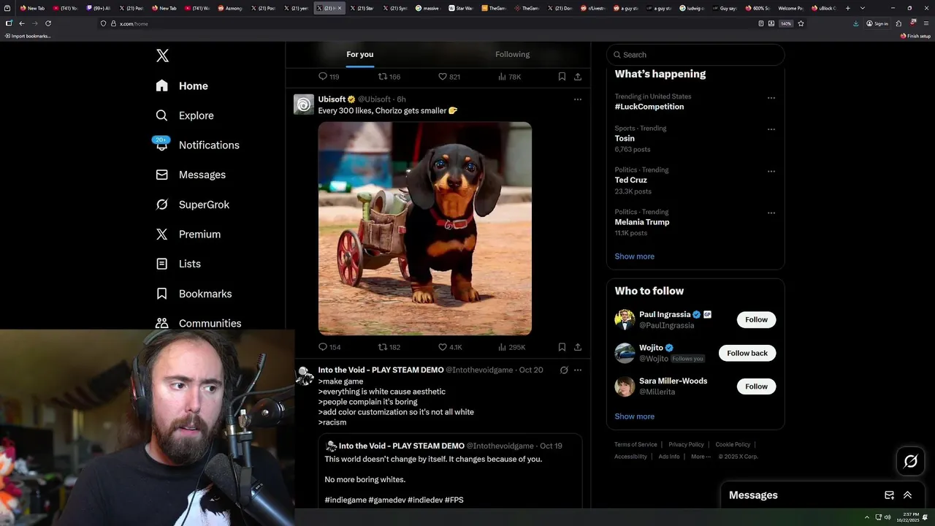935x526 pixels.
Task: Reload the page in Firefox
Action: click(x=48, y=23)
